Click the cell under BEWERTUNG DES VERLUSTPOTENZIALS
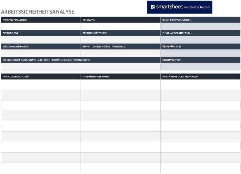 pos(121,53)
